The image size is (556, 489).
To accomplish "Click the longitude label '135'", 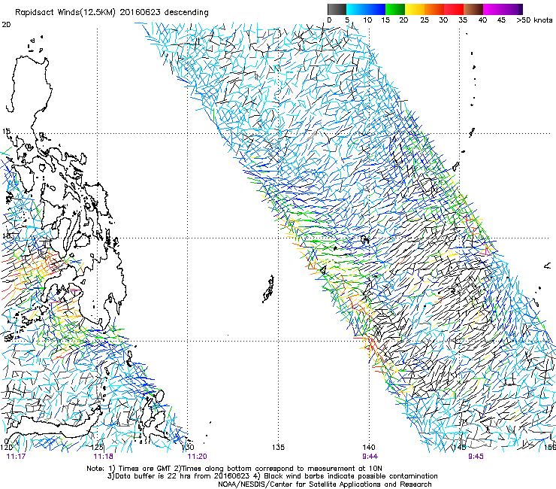I will point(278,447).
